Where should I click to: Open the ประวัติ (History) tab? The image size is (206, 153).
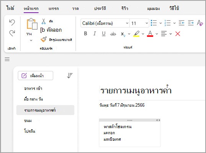100,8
